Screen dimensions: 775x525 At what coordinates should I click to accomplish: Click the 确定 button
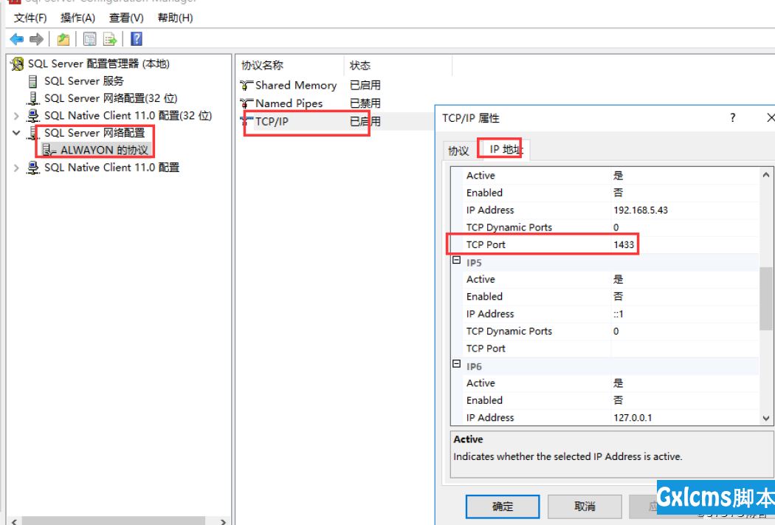[x=503, y=507]
